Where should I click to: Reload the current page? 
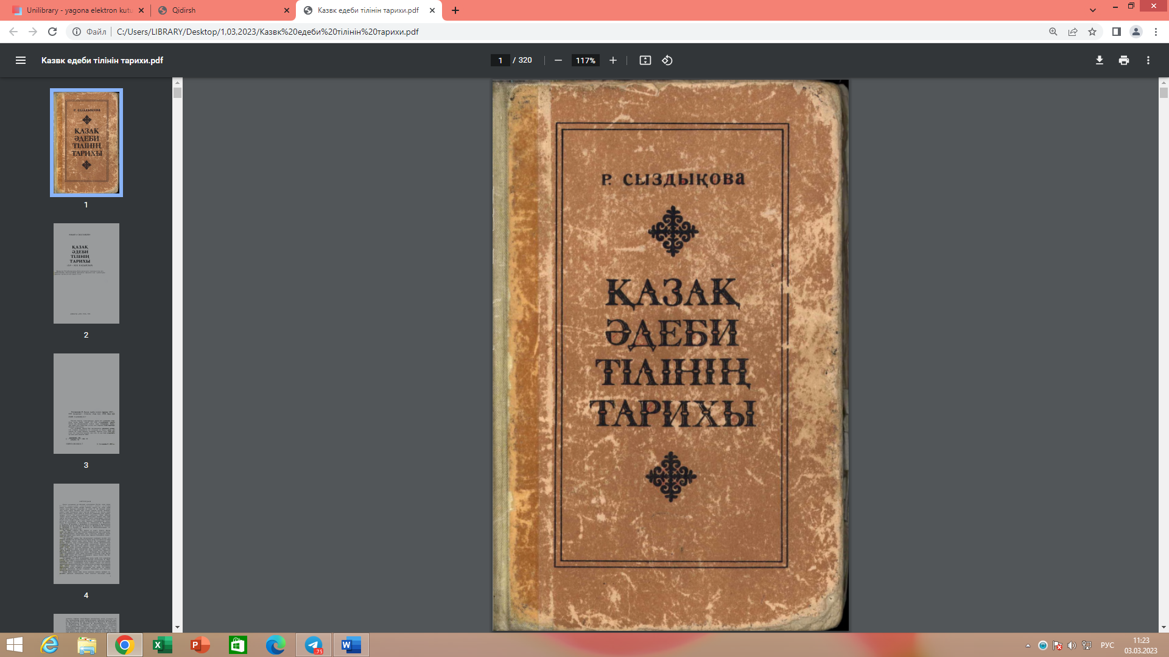pos(52,32)
